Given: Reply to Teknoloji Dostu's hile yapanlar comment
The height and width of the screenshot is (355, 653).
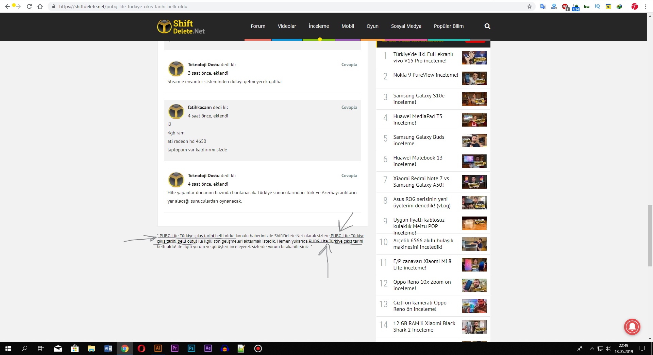Looking at the screenshot, I should coord(349,175).
